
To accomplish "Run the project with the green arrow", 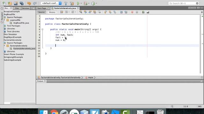I will (78, 3).
